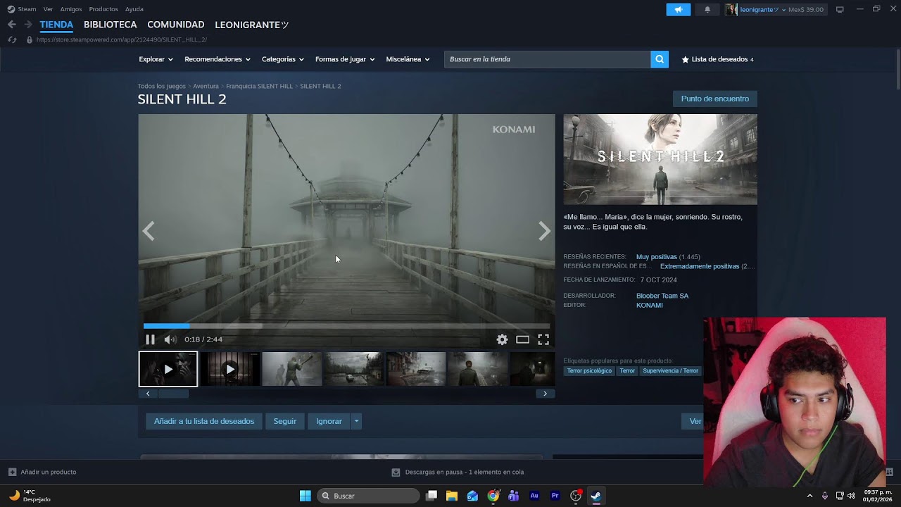Image resolution: width=901 pixels, height=507 pixels.
Task: Open the leonigrante account dropdown
Action: [763, 10]
